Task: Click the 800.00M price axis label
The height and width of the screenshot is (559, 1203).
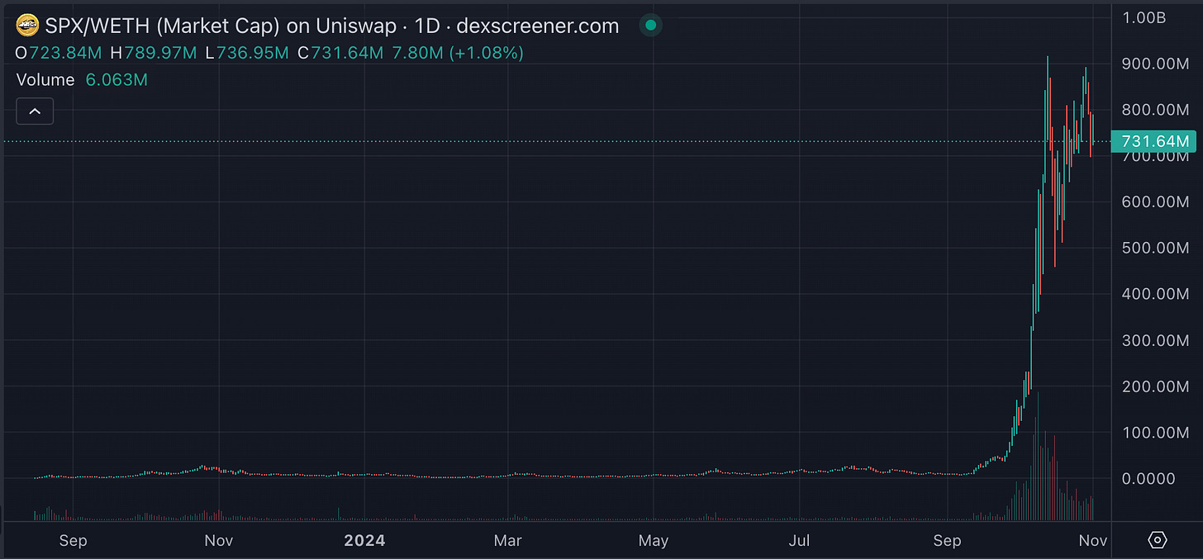Action: click(1155, 110)
